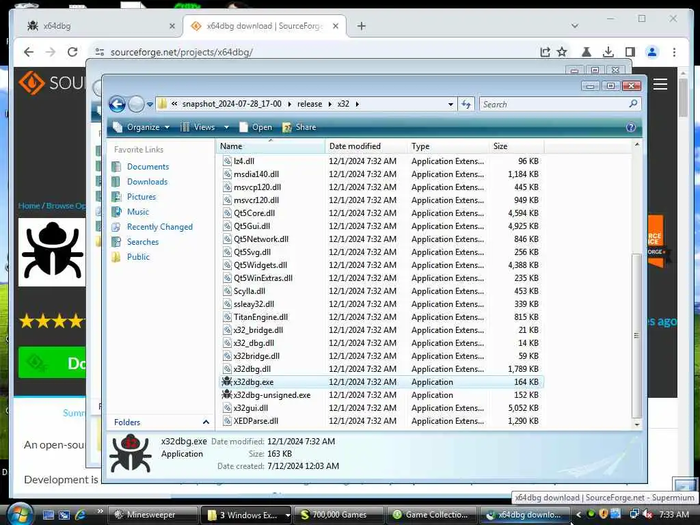
Task: Click the browser address bar URL
Action: 181,52
